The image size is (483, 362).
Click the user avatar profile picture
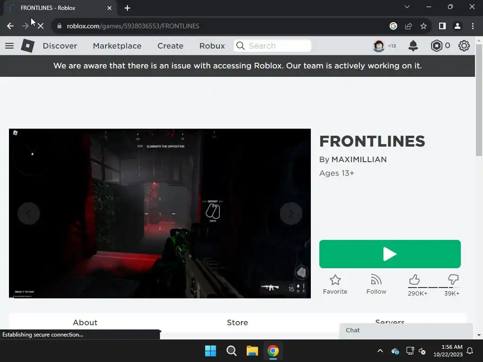379,46
